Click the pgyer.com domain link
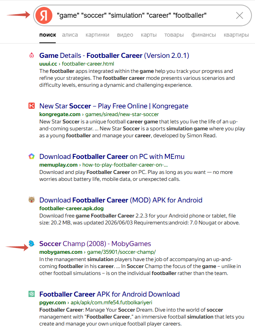This screenshot has width=255, height=334. pos(52,302)
